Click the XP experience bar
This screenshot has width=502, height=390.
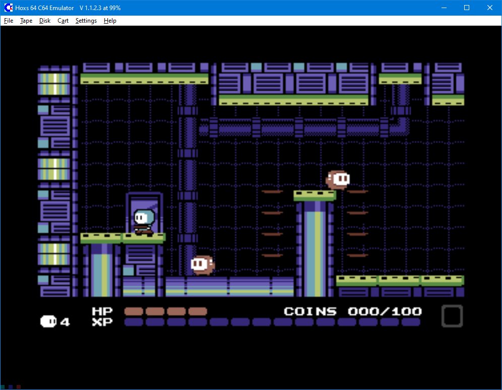[x=272, y=322]
